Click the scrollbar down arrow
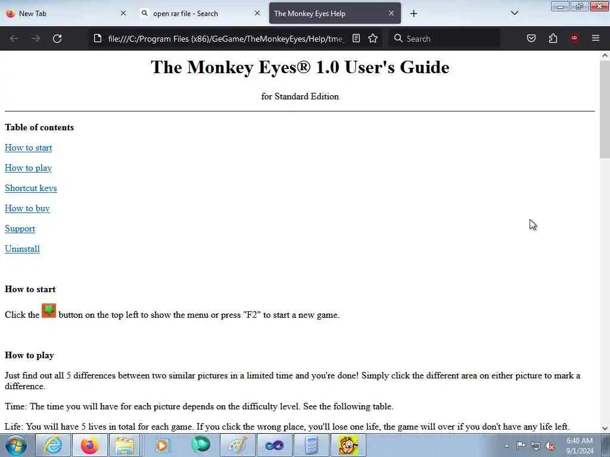Image resolution: width=610 pixels, height=457 pixels. (x=605, y=428)
